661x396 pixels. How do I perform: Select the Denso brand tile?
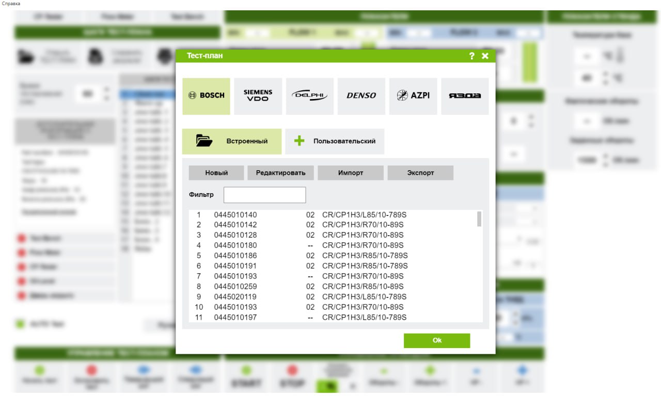click(x=361, y=96)
